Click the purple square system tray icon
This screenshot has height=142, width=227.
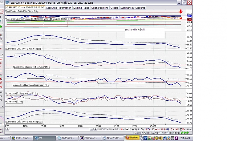(x=176, y=138)
